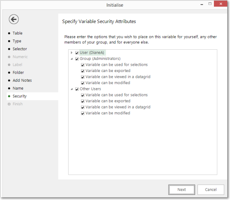Select the Name step

point(18,88)
